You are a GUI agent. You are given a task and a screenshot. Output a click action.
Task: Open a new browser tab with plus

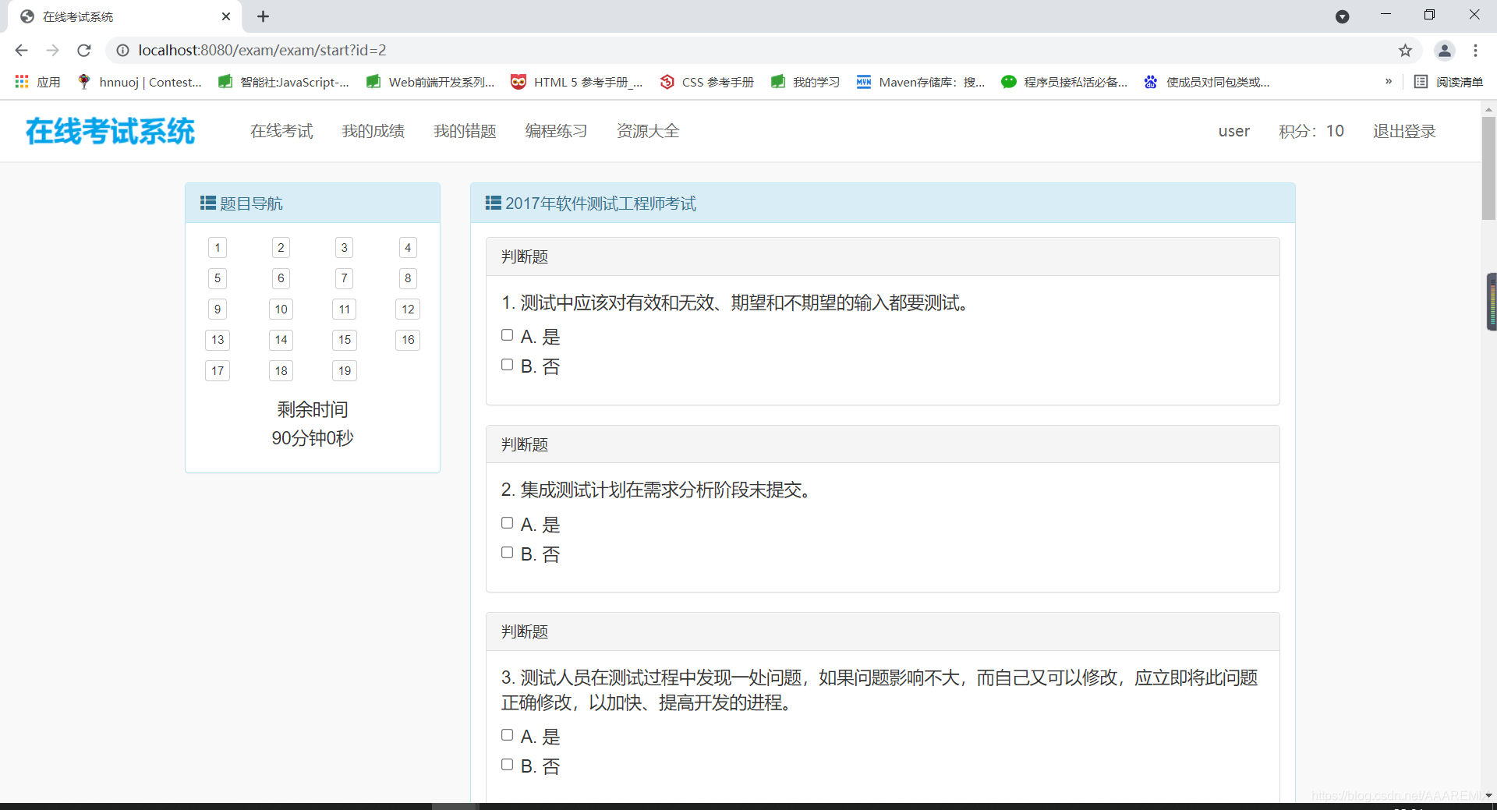[263, 16]
